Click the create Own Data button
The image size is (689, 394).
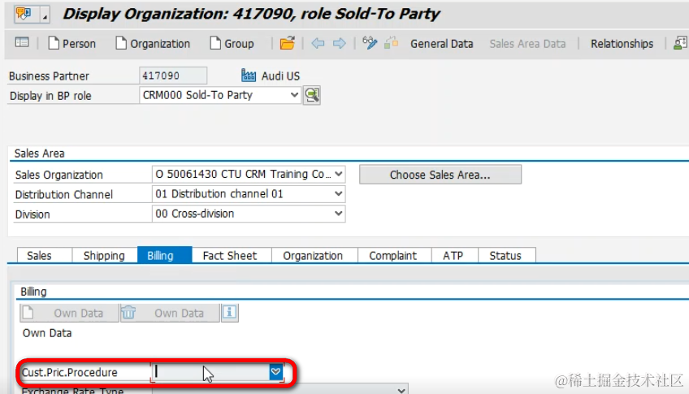click(x=69, y=313)
